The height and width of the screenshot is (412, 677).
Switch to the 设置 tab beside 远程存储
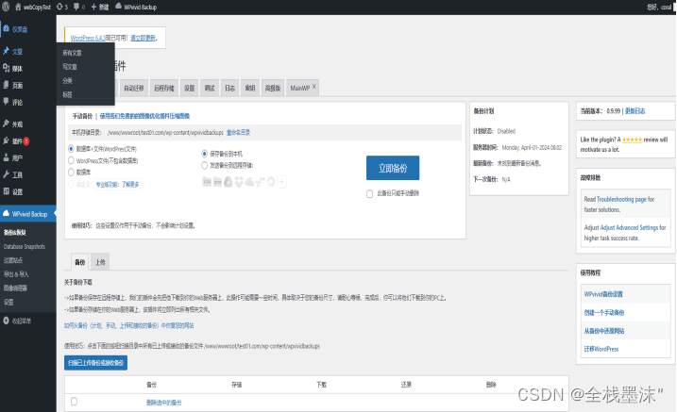(190, 88)
